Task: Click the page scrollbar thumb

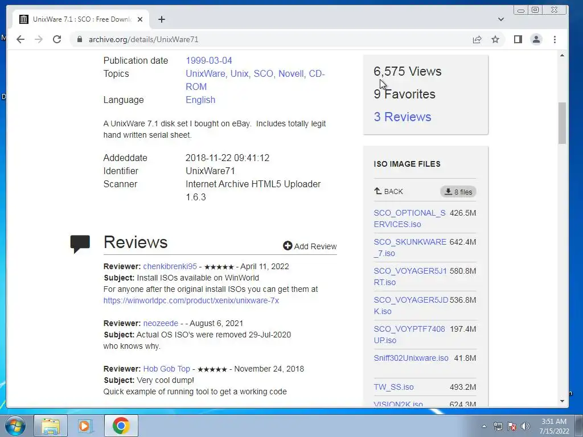Action: 562,123
